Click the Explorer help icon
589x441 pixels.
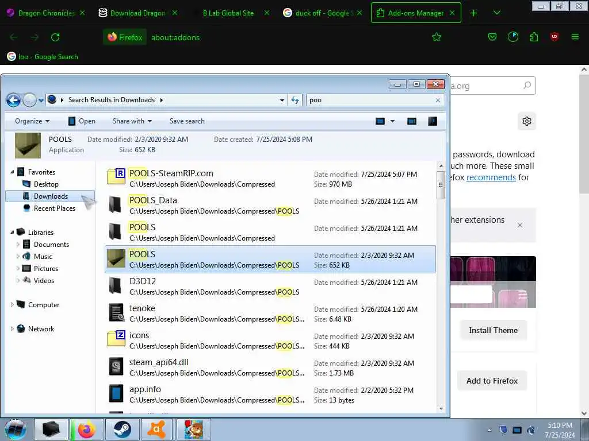tap(433, 121)
